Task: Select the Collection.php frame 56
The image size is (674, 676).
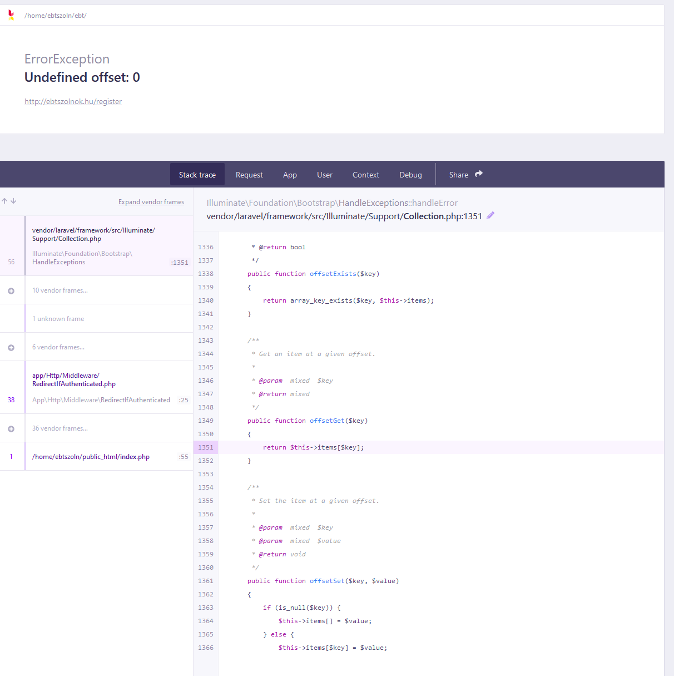Action: click(x=96, y=246)
